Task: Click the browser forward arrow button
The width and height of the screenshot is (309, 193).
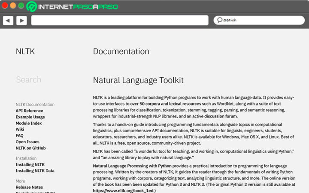Action: (21, 20)
